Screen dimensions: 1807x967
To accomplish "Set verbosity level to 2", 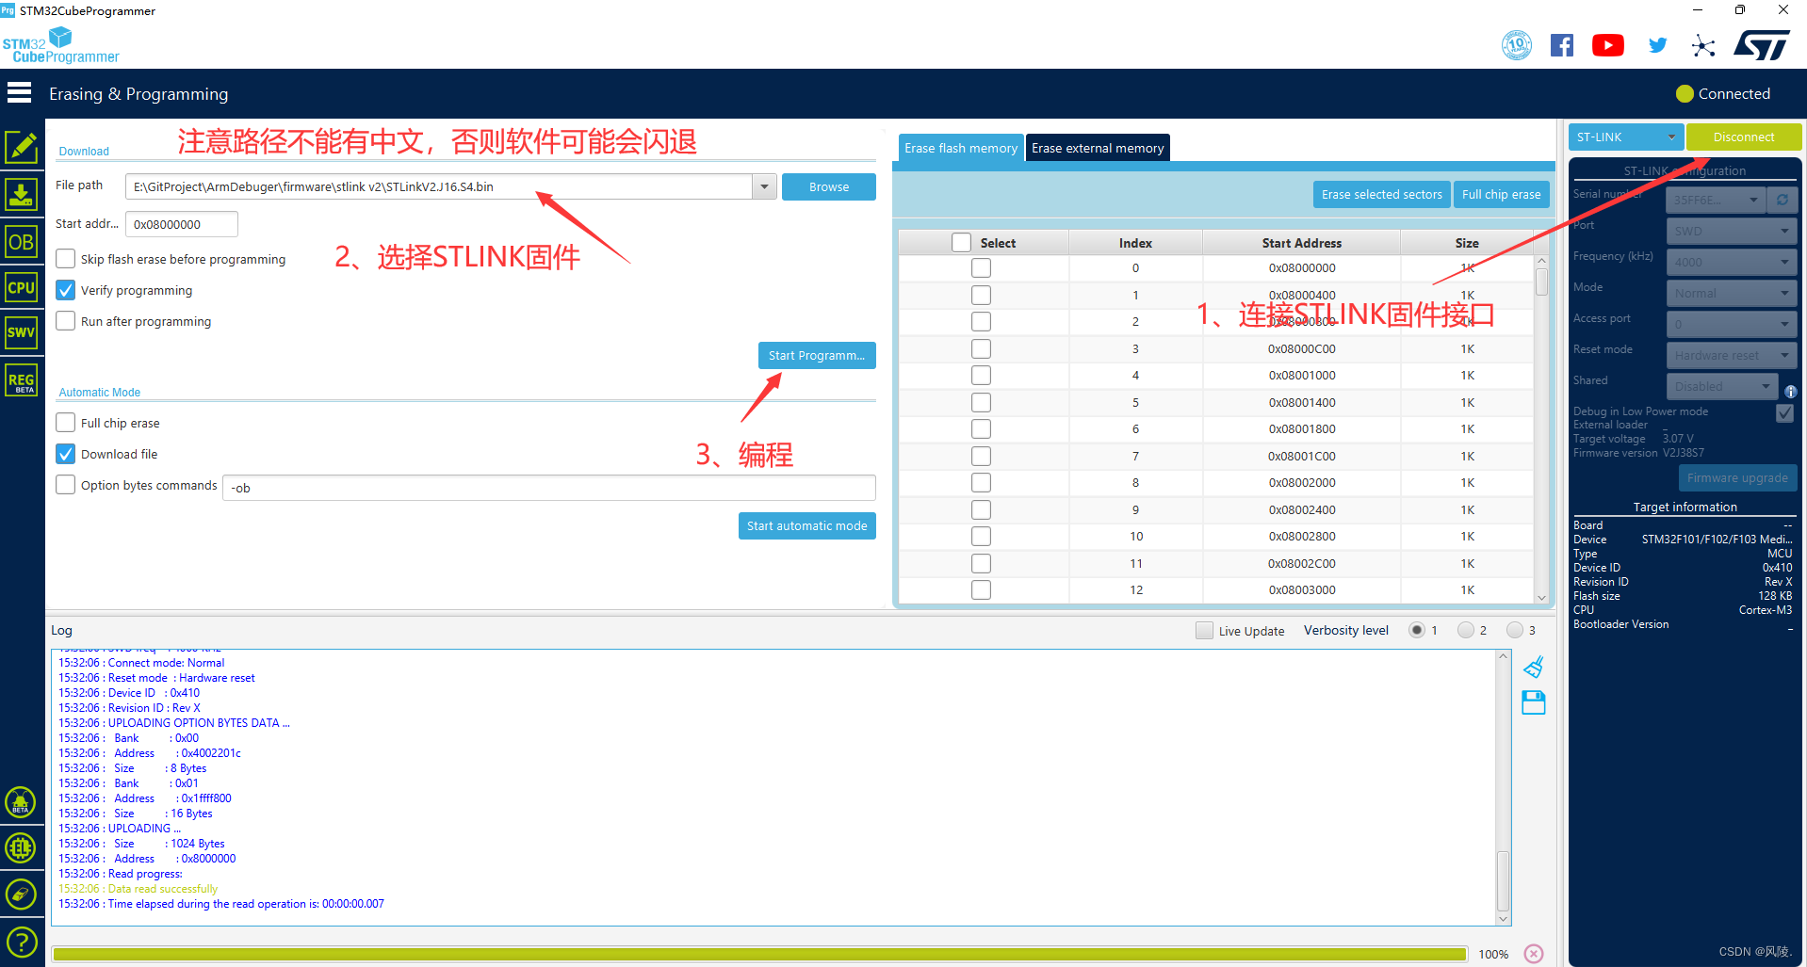I will pyautogui.click(x=1465, y=630).
